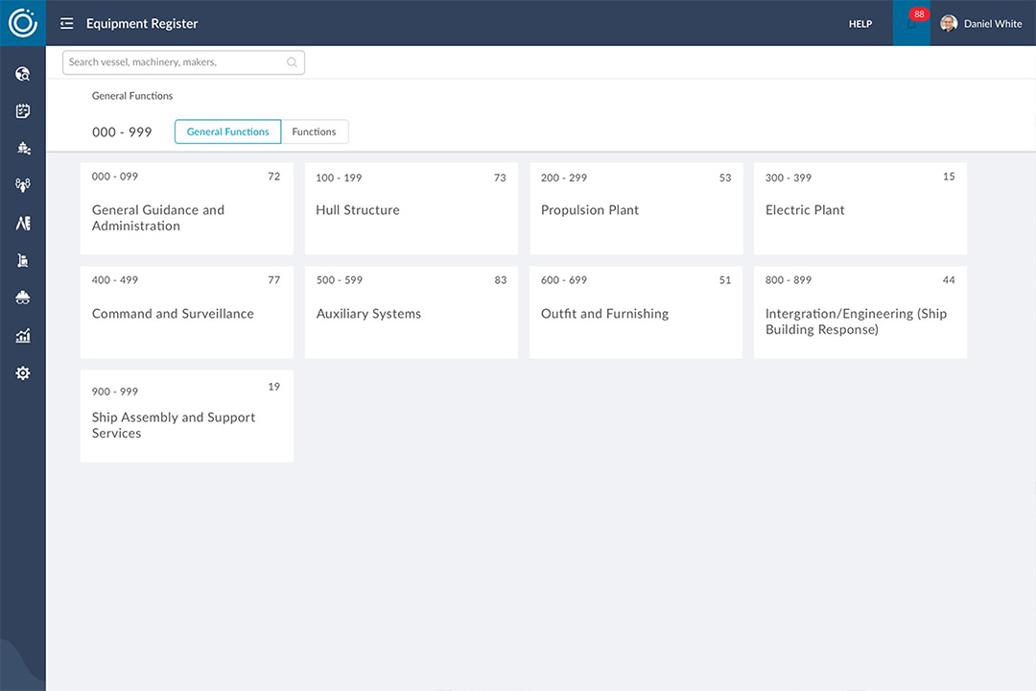This screenshot has height=691, width=1036.
Task: Open the Auxiliary Systems card
Action: point(411,313)
